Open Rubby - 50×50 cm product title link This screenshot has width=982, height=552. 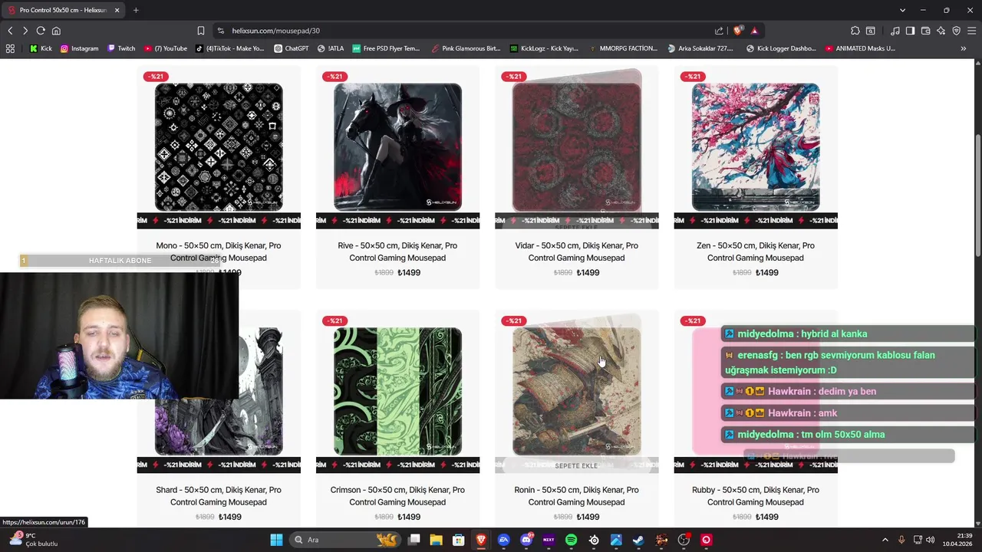[x=756, y=496]
